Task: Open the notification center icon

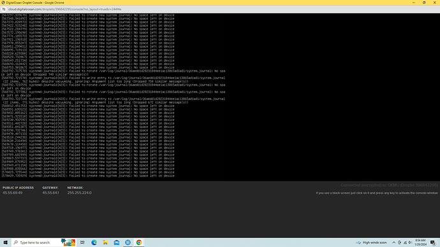Action: [433, 243]
